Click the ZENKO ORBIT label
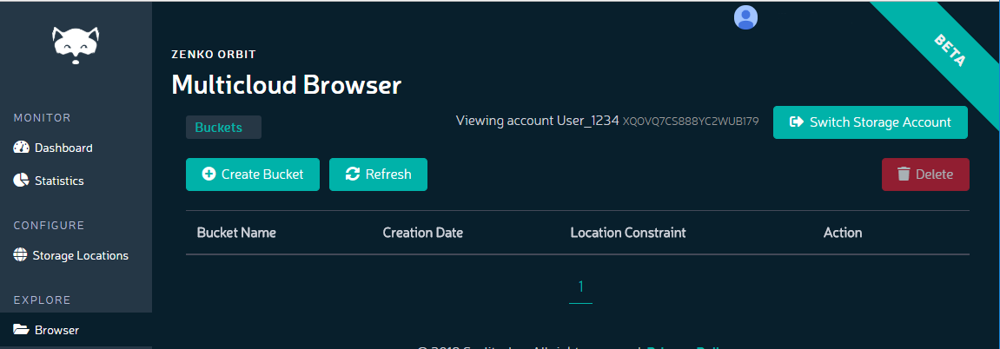1000x349 pixels. (x=214, y=54)
